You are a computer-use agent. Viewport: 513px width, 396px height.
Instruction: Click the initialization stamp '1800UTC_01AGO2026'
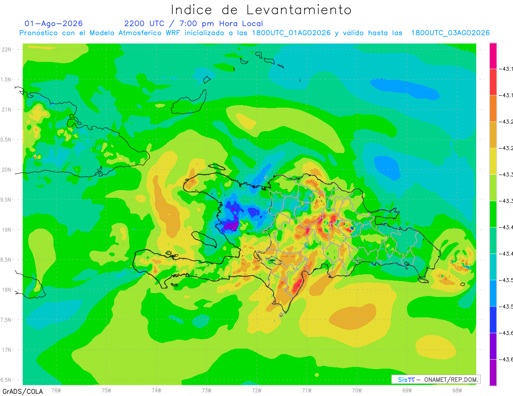(291, 33)
